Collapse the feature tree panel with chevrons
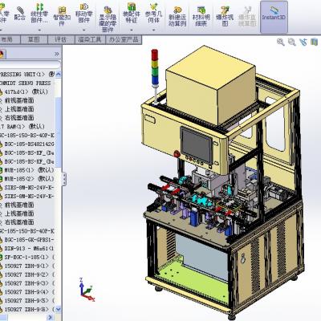 coord(57,54)
